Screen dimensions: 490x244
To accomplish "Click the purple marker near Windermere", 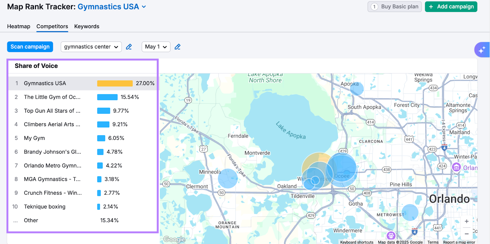I will click(x=391, y=235).
